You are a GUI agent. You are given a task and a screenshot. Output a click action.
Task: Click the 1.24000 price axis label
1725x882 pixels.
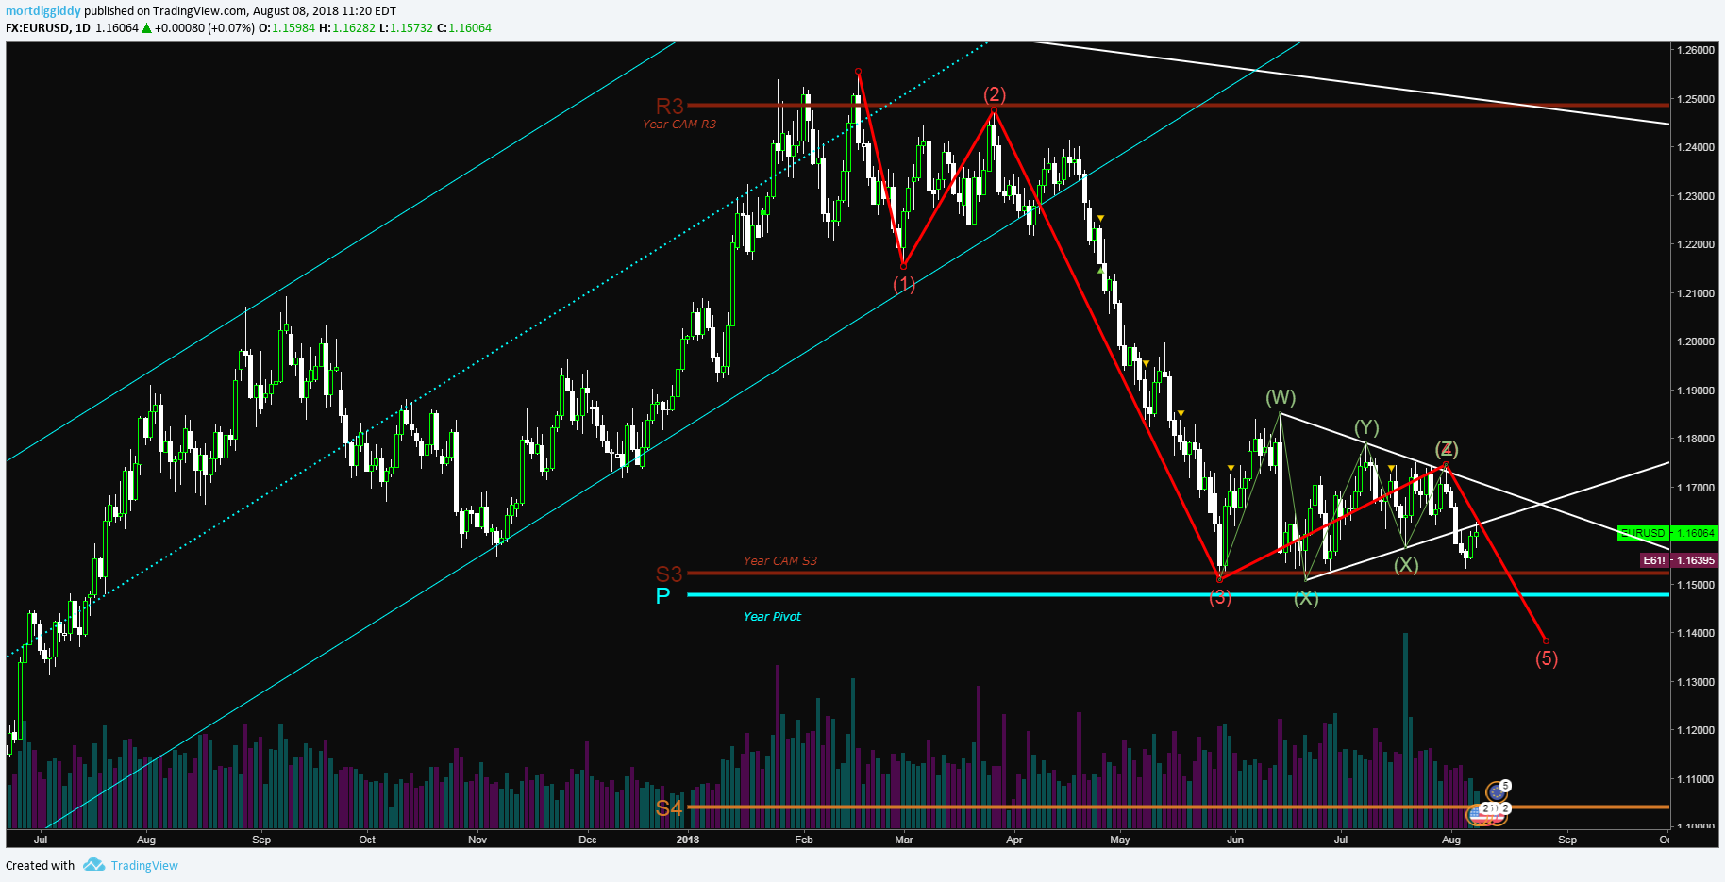point(1695,147)
